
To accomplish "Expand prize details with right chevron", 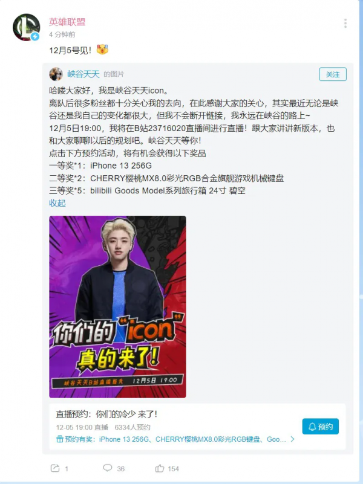I will pyautogui.click(x=292, y=439).
